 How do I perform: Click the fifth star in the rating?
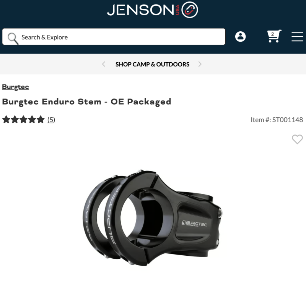pyautogui.click(x=41, y=120)
